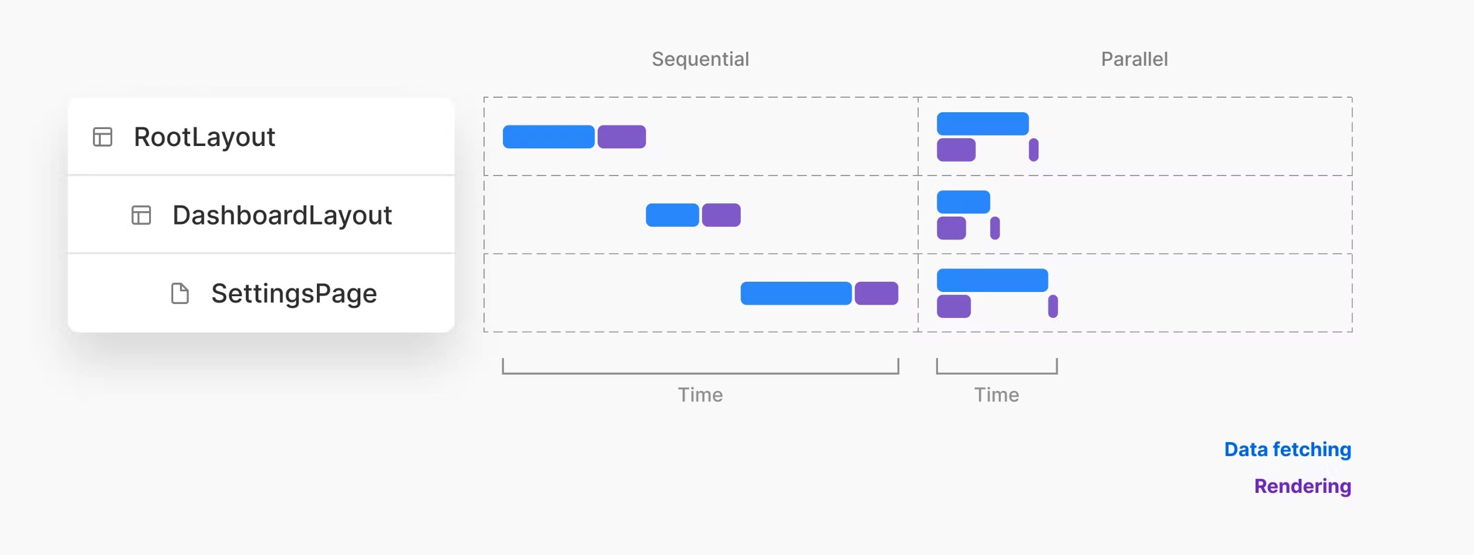This screenshot has width=1474, height=555.
Task: Click the Time label under Sequential bracket
Action: click(x=700, y=395)
